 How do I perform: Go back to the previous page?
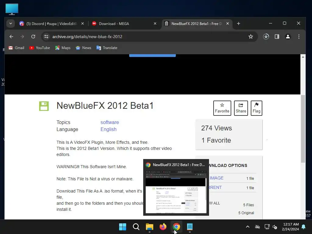click(x=11, y=37)
